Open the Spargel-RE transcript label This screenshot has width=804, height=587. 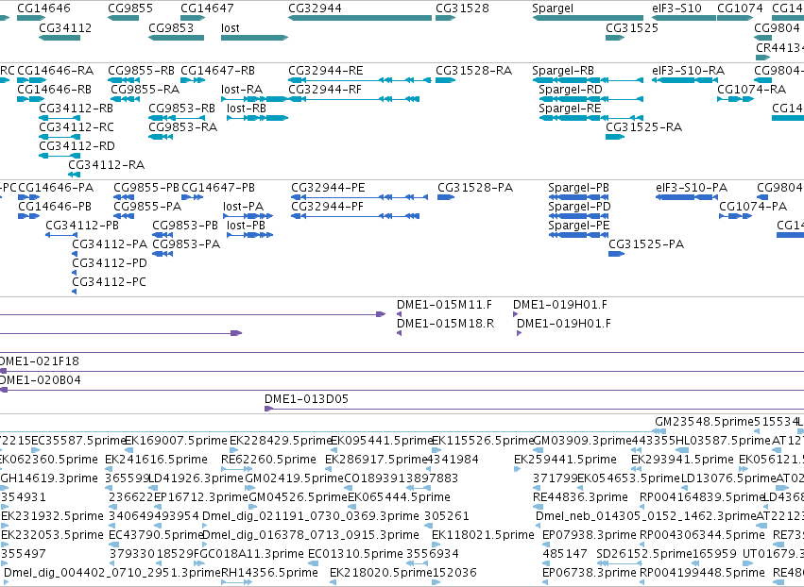click(571, 109)
